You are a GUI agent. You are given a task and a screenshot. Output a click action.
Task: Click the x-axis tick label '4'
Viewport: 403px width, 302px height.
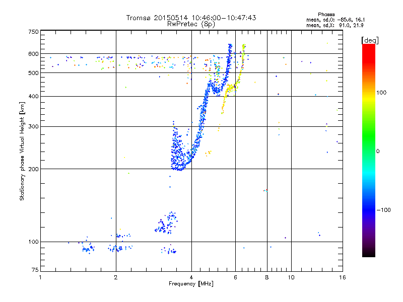(x=191, y=277)
